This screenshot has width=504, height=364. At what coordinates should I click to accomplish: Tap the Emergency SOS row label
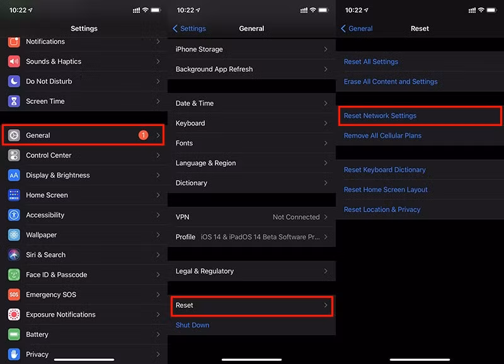(x=51, y=295)
